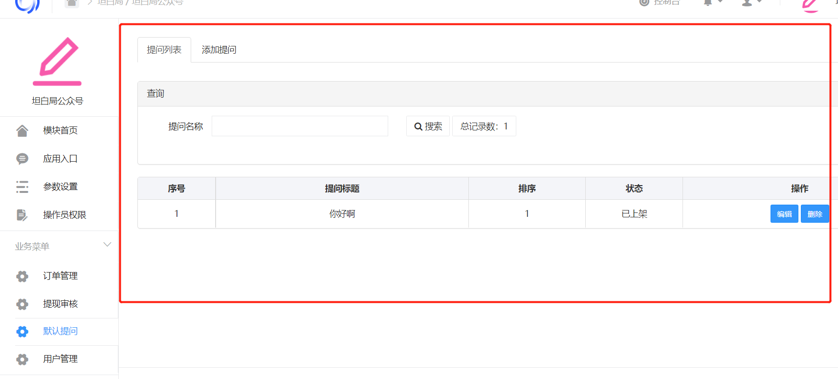Click the 提问名称 input field

[x=300, y=126]
